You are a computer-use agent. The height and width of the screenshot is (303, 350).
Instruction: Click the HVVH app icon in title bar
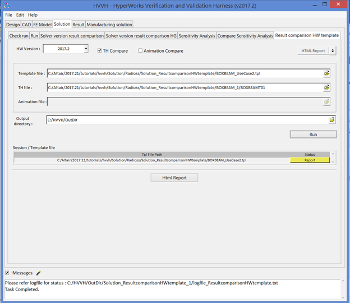[7, 5]
